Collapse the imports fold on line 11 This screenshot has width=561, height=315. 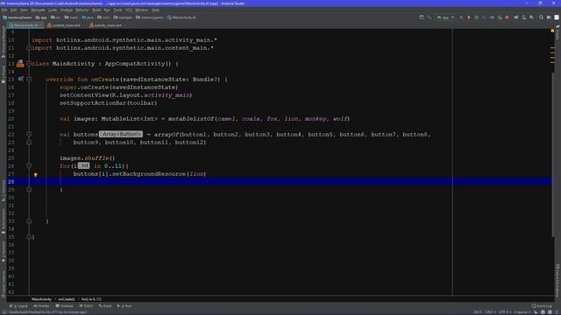(x=29, y=47)
